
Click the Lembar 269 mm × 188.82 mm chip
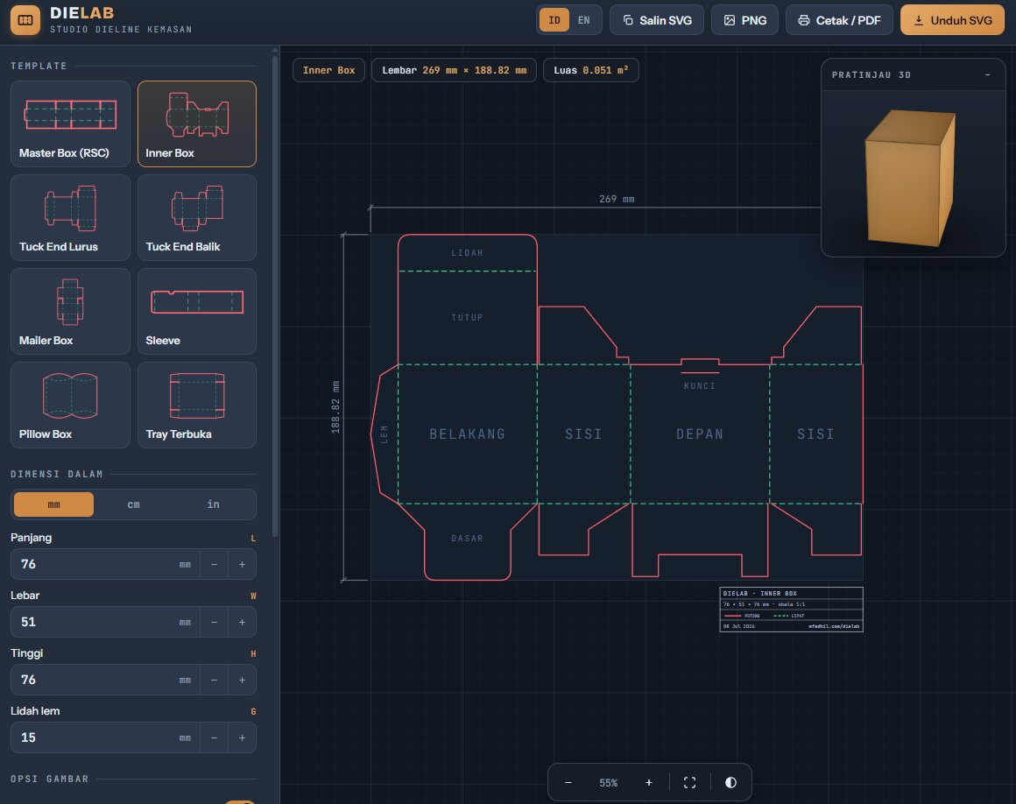click(x=455, y=70)
